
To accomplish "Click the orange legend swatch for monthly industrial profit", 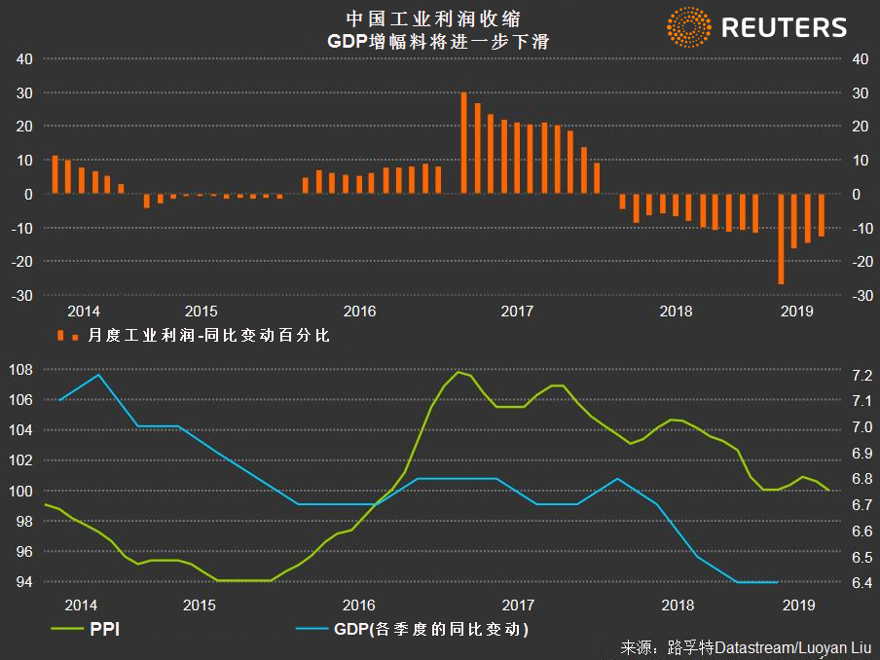I will (67, 336).
